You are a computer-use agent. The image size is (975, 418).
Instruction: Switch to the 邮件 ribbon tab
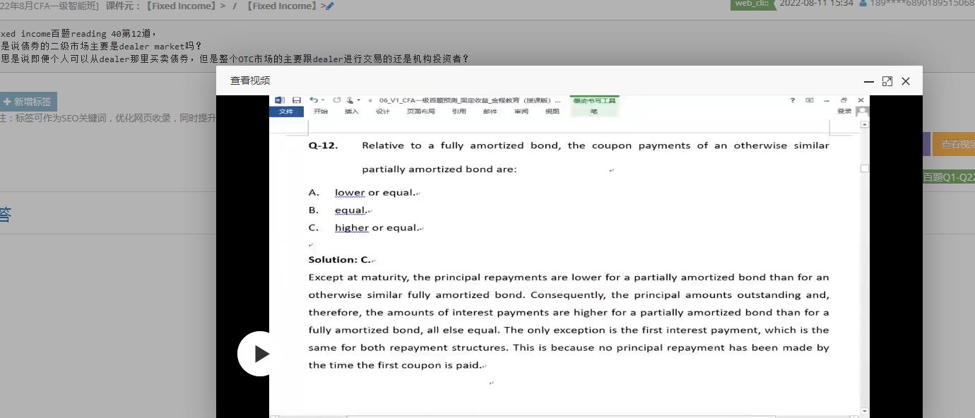click(490, 112)
